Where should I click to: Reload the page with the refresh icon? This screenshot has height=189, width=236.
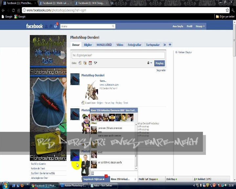(13, 10)
